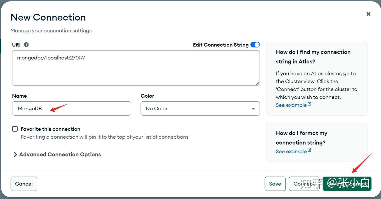Click the Save button
The image size is (381, 199).
point(275,184)
